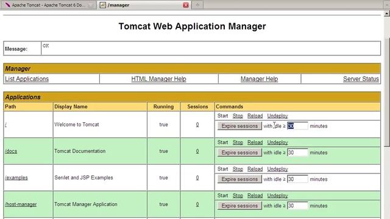Screen dimensions: 390x219
Task: Reload the /host-manager application
Action: (x=255, y=196)
